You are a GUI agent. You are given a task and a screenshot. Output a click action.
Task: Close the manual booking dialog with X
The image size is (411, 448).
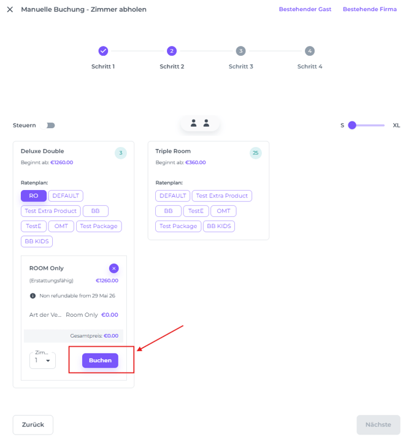[10, 10]
